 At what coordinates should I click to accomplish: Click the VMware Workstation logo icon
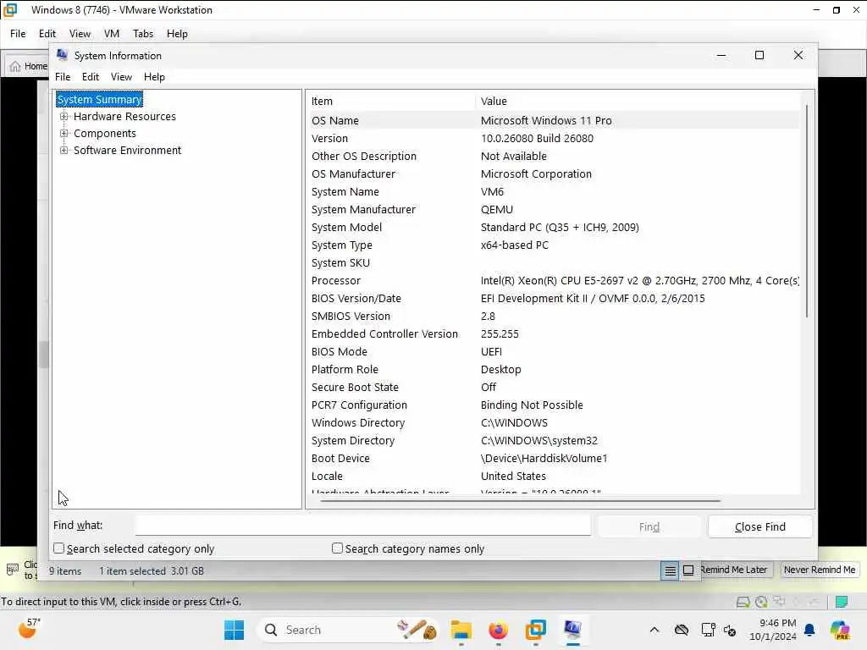click(10, 10)
